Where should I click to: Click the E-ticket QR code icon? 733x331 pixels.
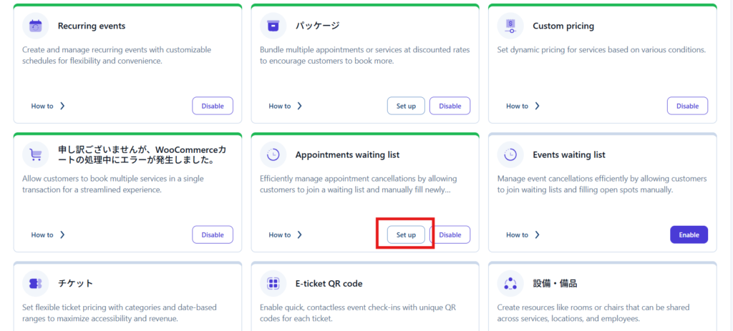click(x=273, y=284)
